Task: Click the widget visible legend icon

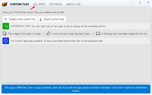Action: click(x=5, y=34)
